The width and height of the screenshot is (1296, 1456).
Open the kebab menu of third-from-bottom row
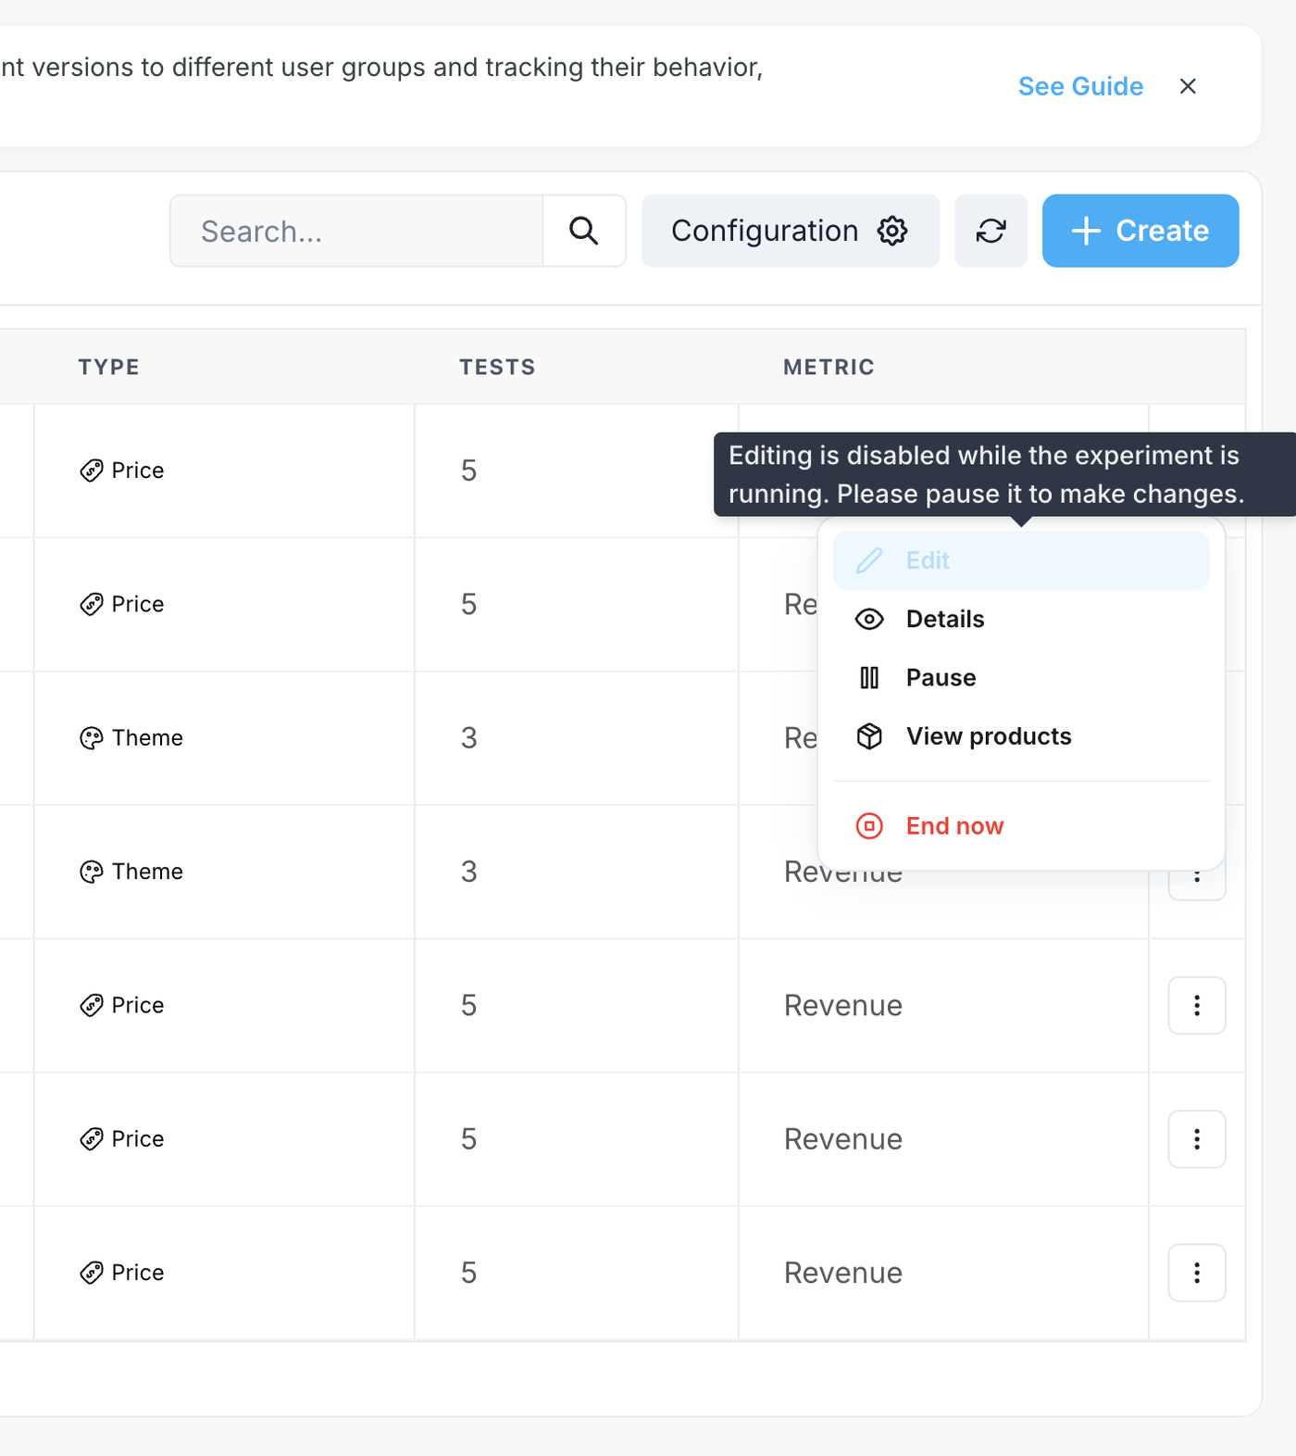tap(1197, 1006)
